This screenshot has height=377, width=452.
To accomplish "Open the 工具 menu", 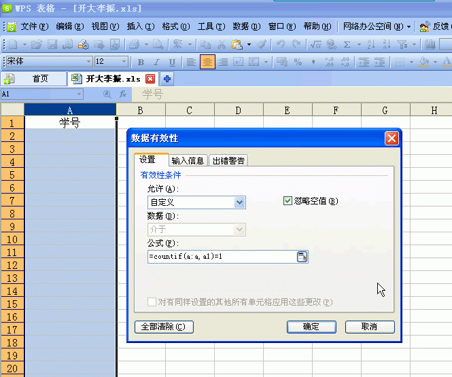I will pos(211,26).
